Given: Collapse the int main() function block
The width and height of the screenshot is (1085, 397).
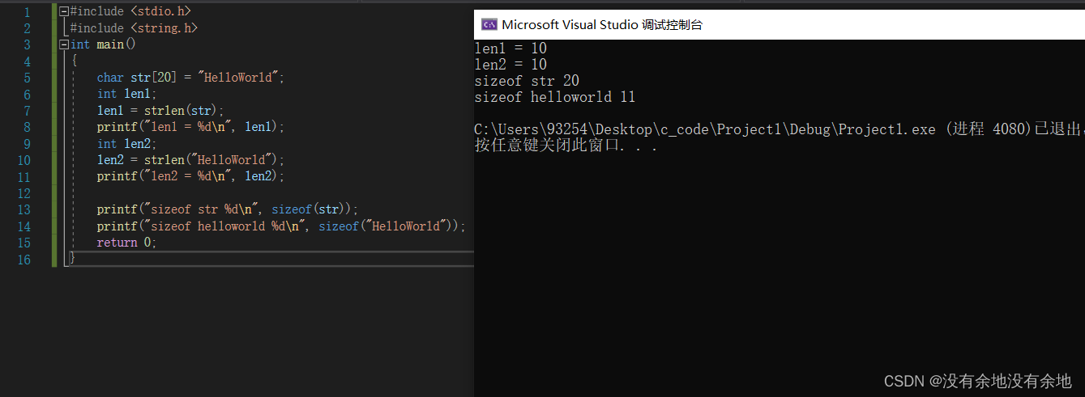Looking at the screenshot, I should [65, 45].
